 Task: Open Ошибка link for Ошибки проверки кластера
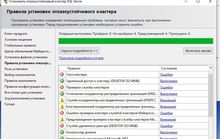click(166, 113)
